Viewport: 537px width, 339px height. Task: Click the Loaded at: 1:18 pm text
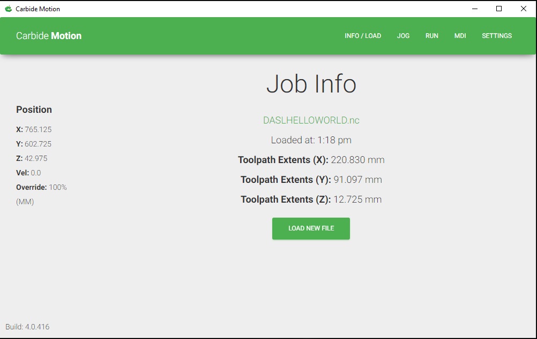click(311, 140)
